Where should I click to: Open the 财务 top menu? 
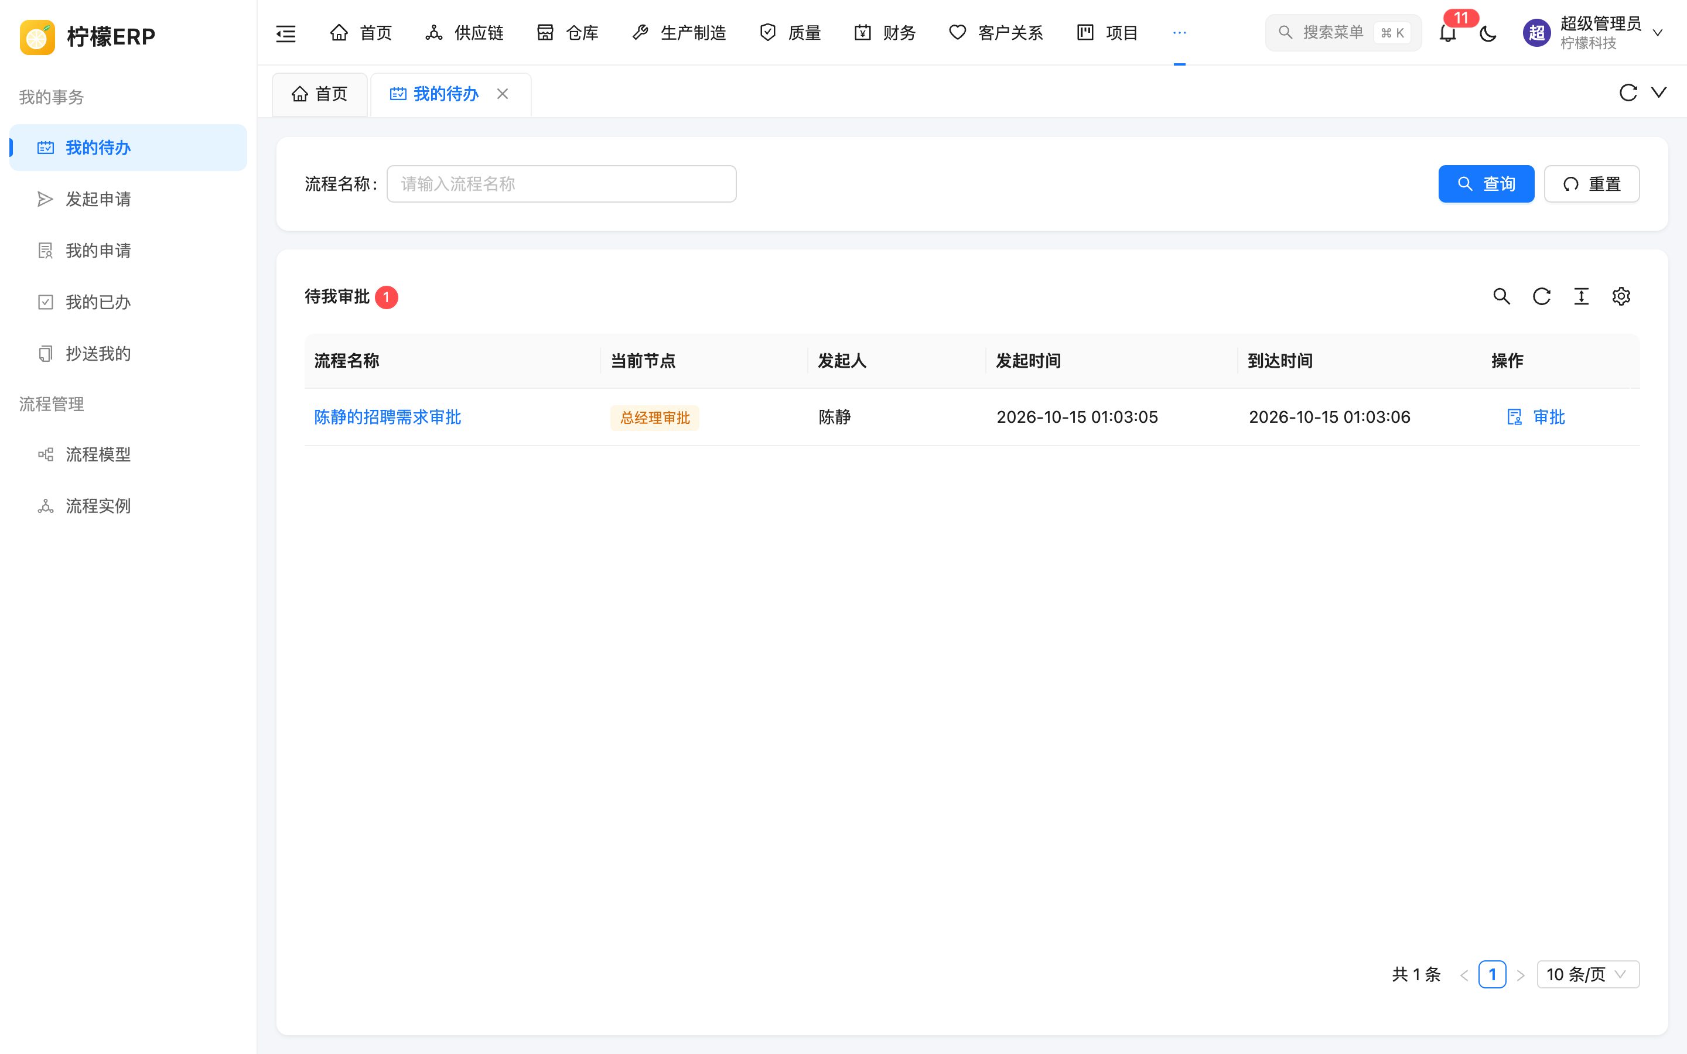pos(885,33)
